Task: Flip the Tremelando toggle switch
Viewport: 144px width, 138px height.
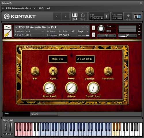Action: 108,71
